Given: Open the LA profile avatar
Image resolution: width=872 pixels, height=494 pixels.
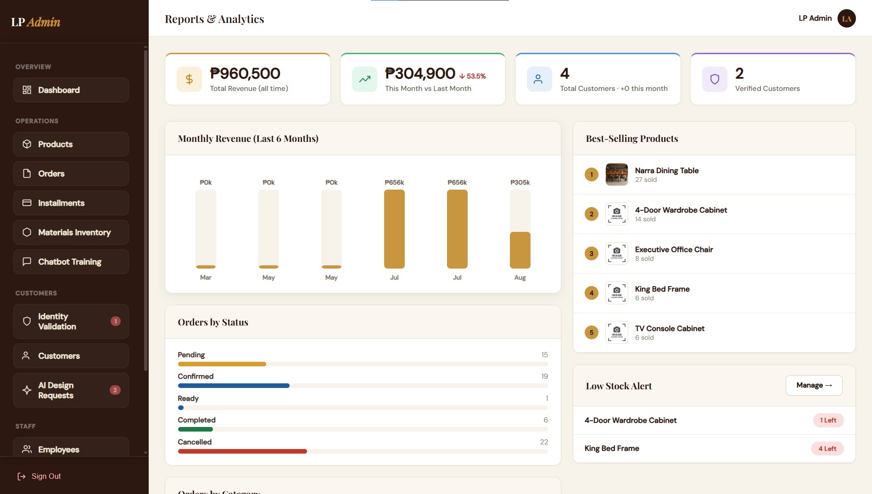Looking at the screenshot, I should [846, 18].
